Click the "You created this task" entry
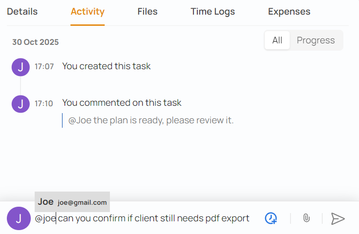 106,66
